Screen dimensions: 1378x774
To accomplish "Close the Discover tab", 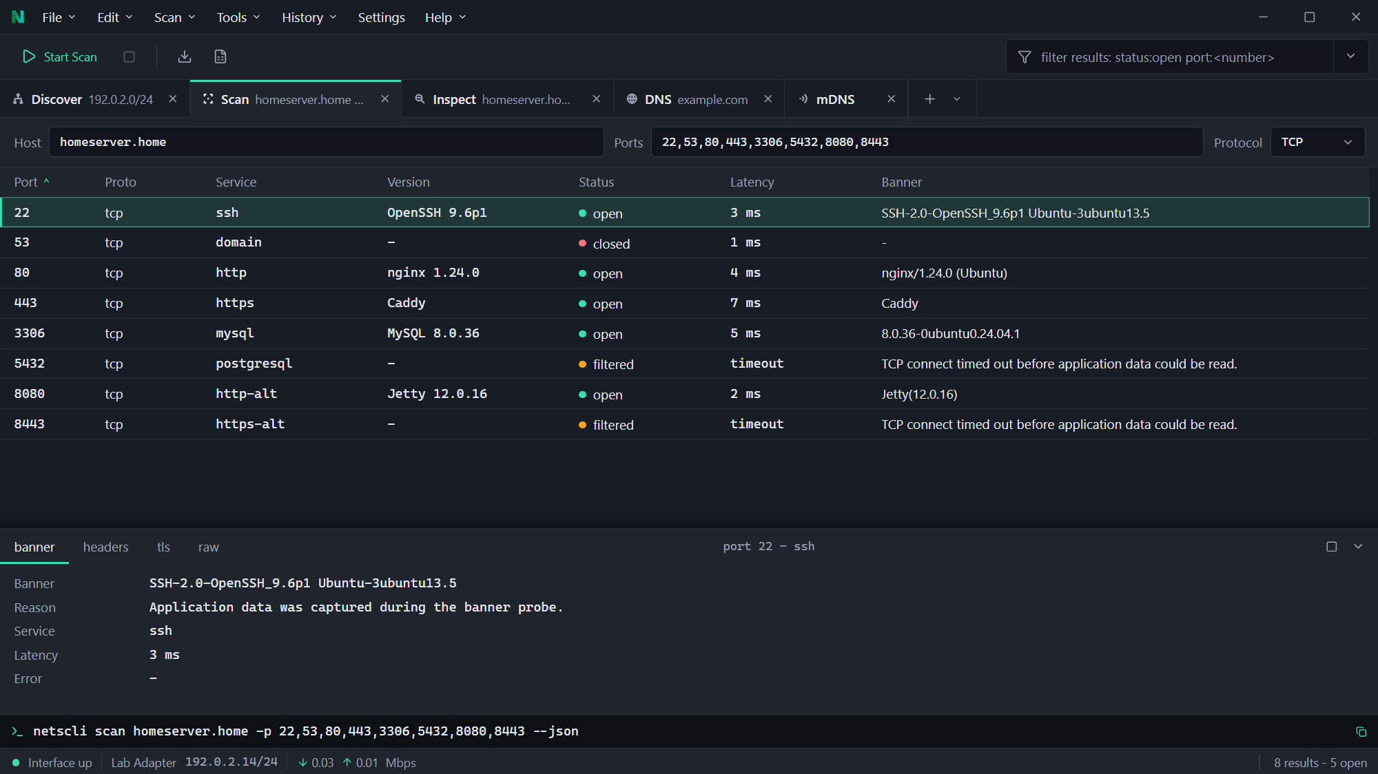I will (x=173, y=99).
